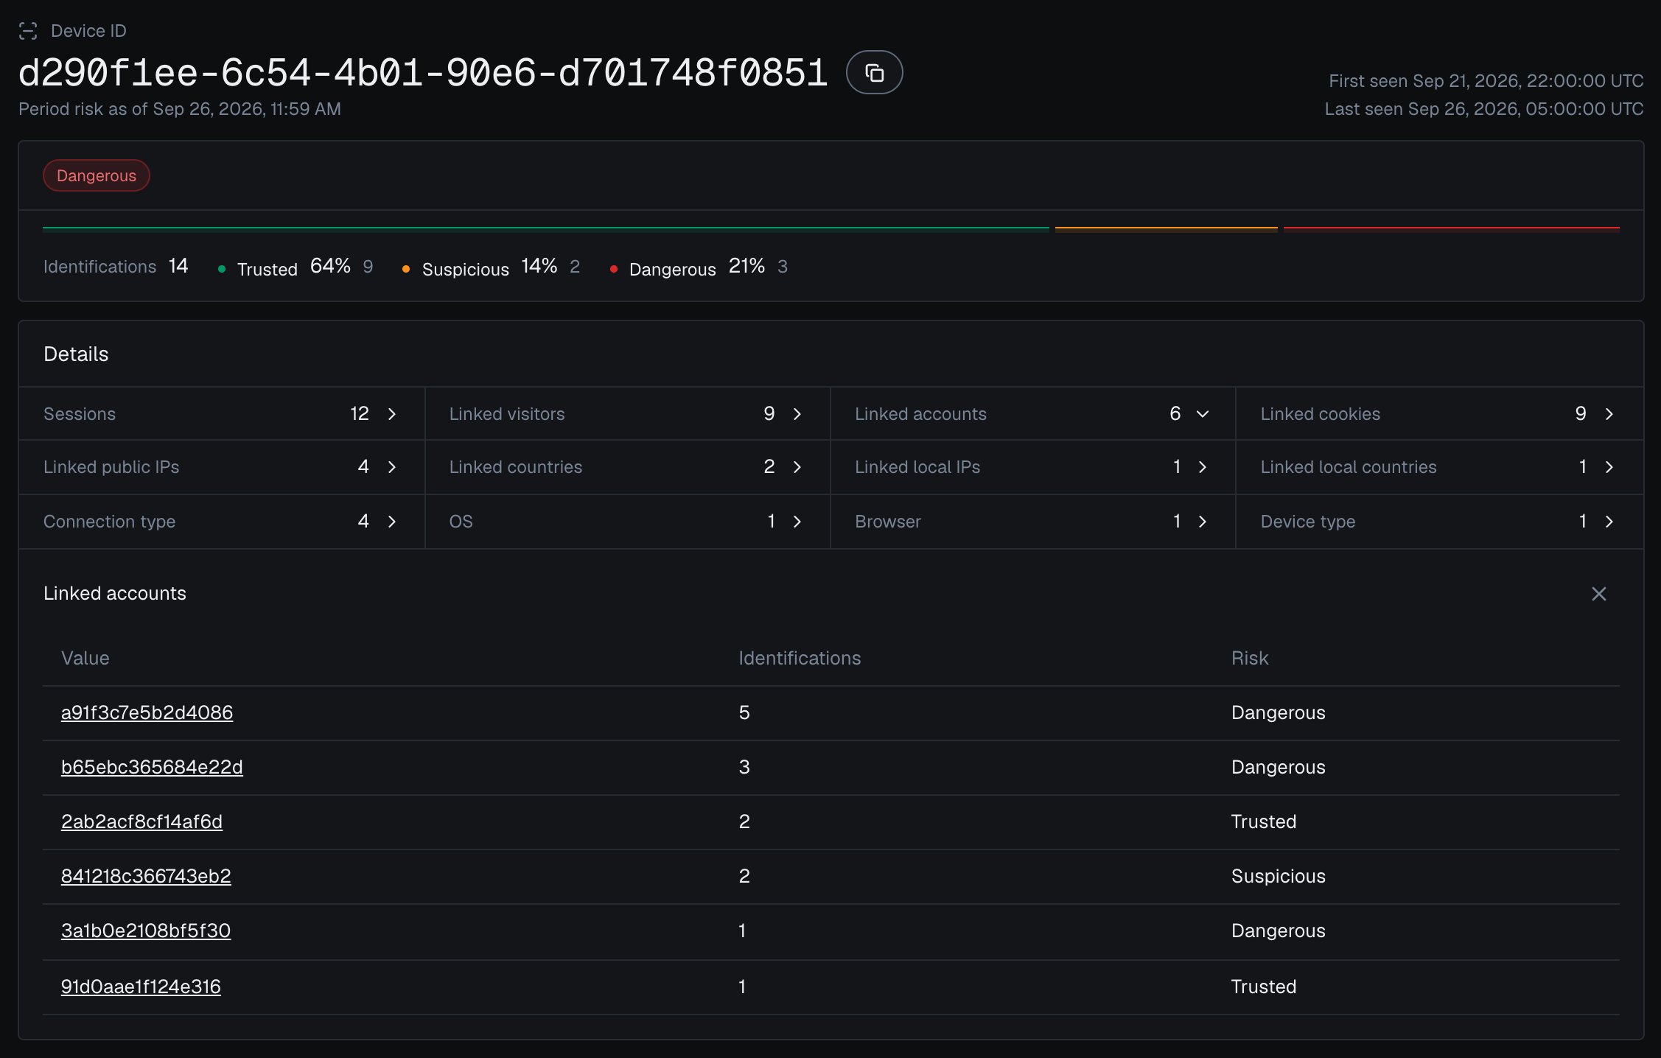This screenshot has width=1661, height=1058.
Task: Expand the Sessions detail row
Action: point(222,414)
